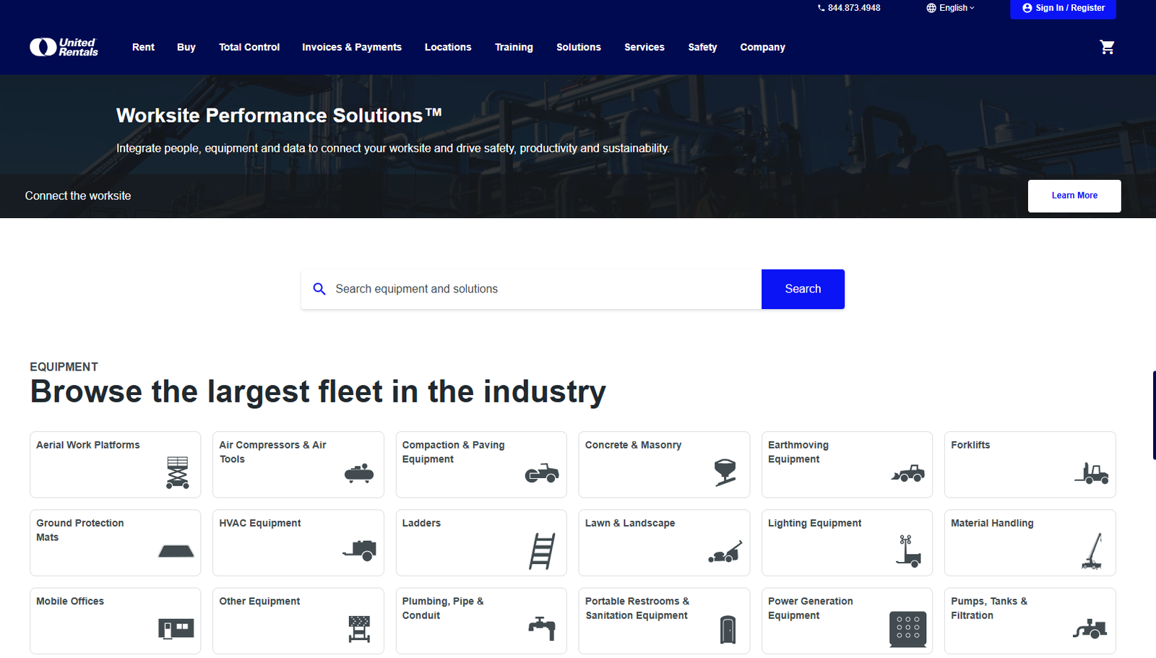Click the ladder icon in Ladders card

tap(542, 551)
